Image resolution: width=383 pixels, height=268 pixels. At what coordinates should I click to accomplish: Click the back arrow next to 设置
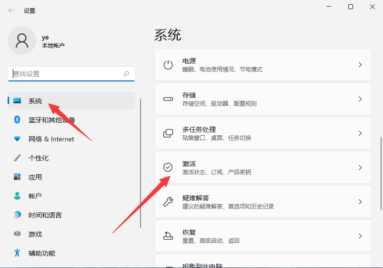point(11,10)
